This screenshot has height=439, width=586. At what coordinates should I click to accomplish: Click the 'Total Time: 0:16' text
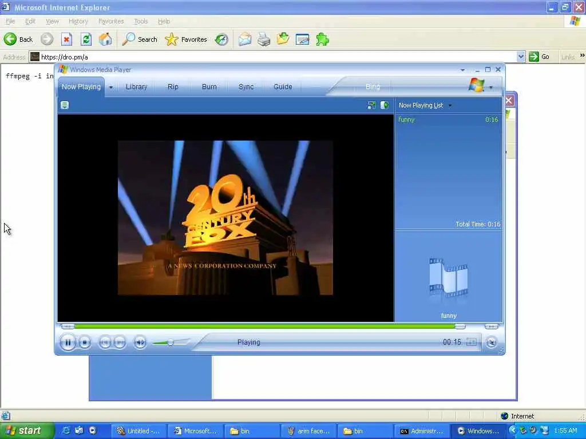pyautogui.click(x=478, y=224)
